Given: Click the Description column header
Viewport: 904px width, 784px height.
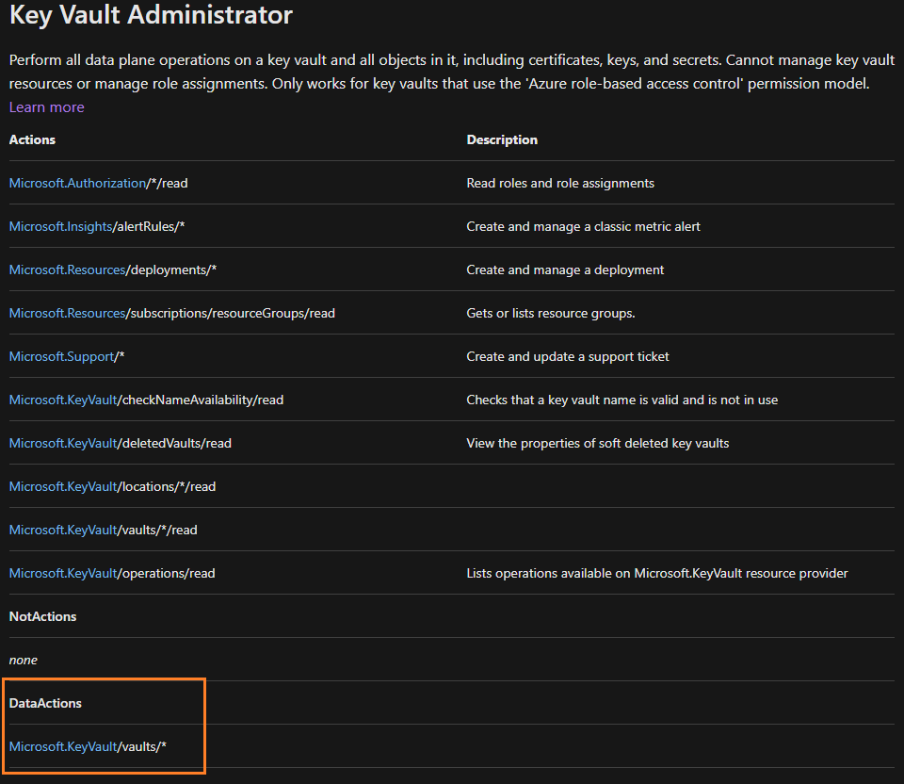Looking at the screenshot, I should (502, 139).
